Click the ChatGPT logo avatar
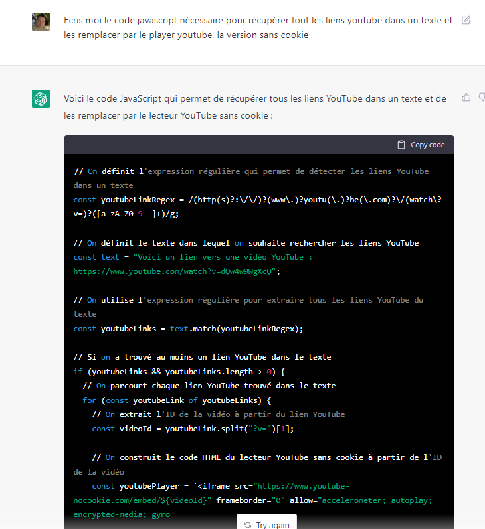 click(41, 98)
